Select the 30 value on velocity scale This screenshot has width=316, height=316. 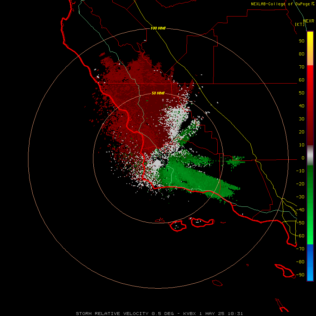[x=302, y=119]
